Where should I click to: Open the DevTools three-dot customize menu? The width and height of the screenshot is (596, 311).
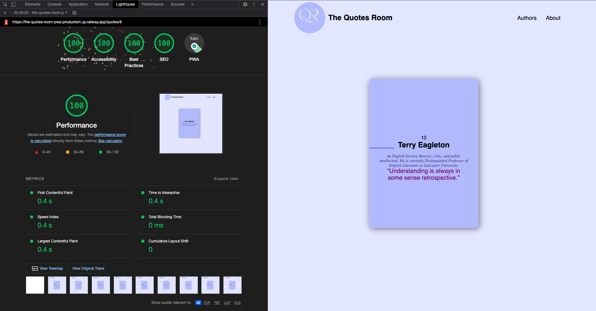pos(254,4)
